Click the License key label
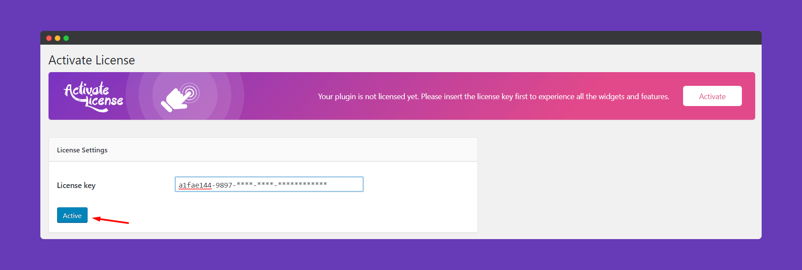Screen dimensions: 802x270 (x=76, y=185)
